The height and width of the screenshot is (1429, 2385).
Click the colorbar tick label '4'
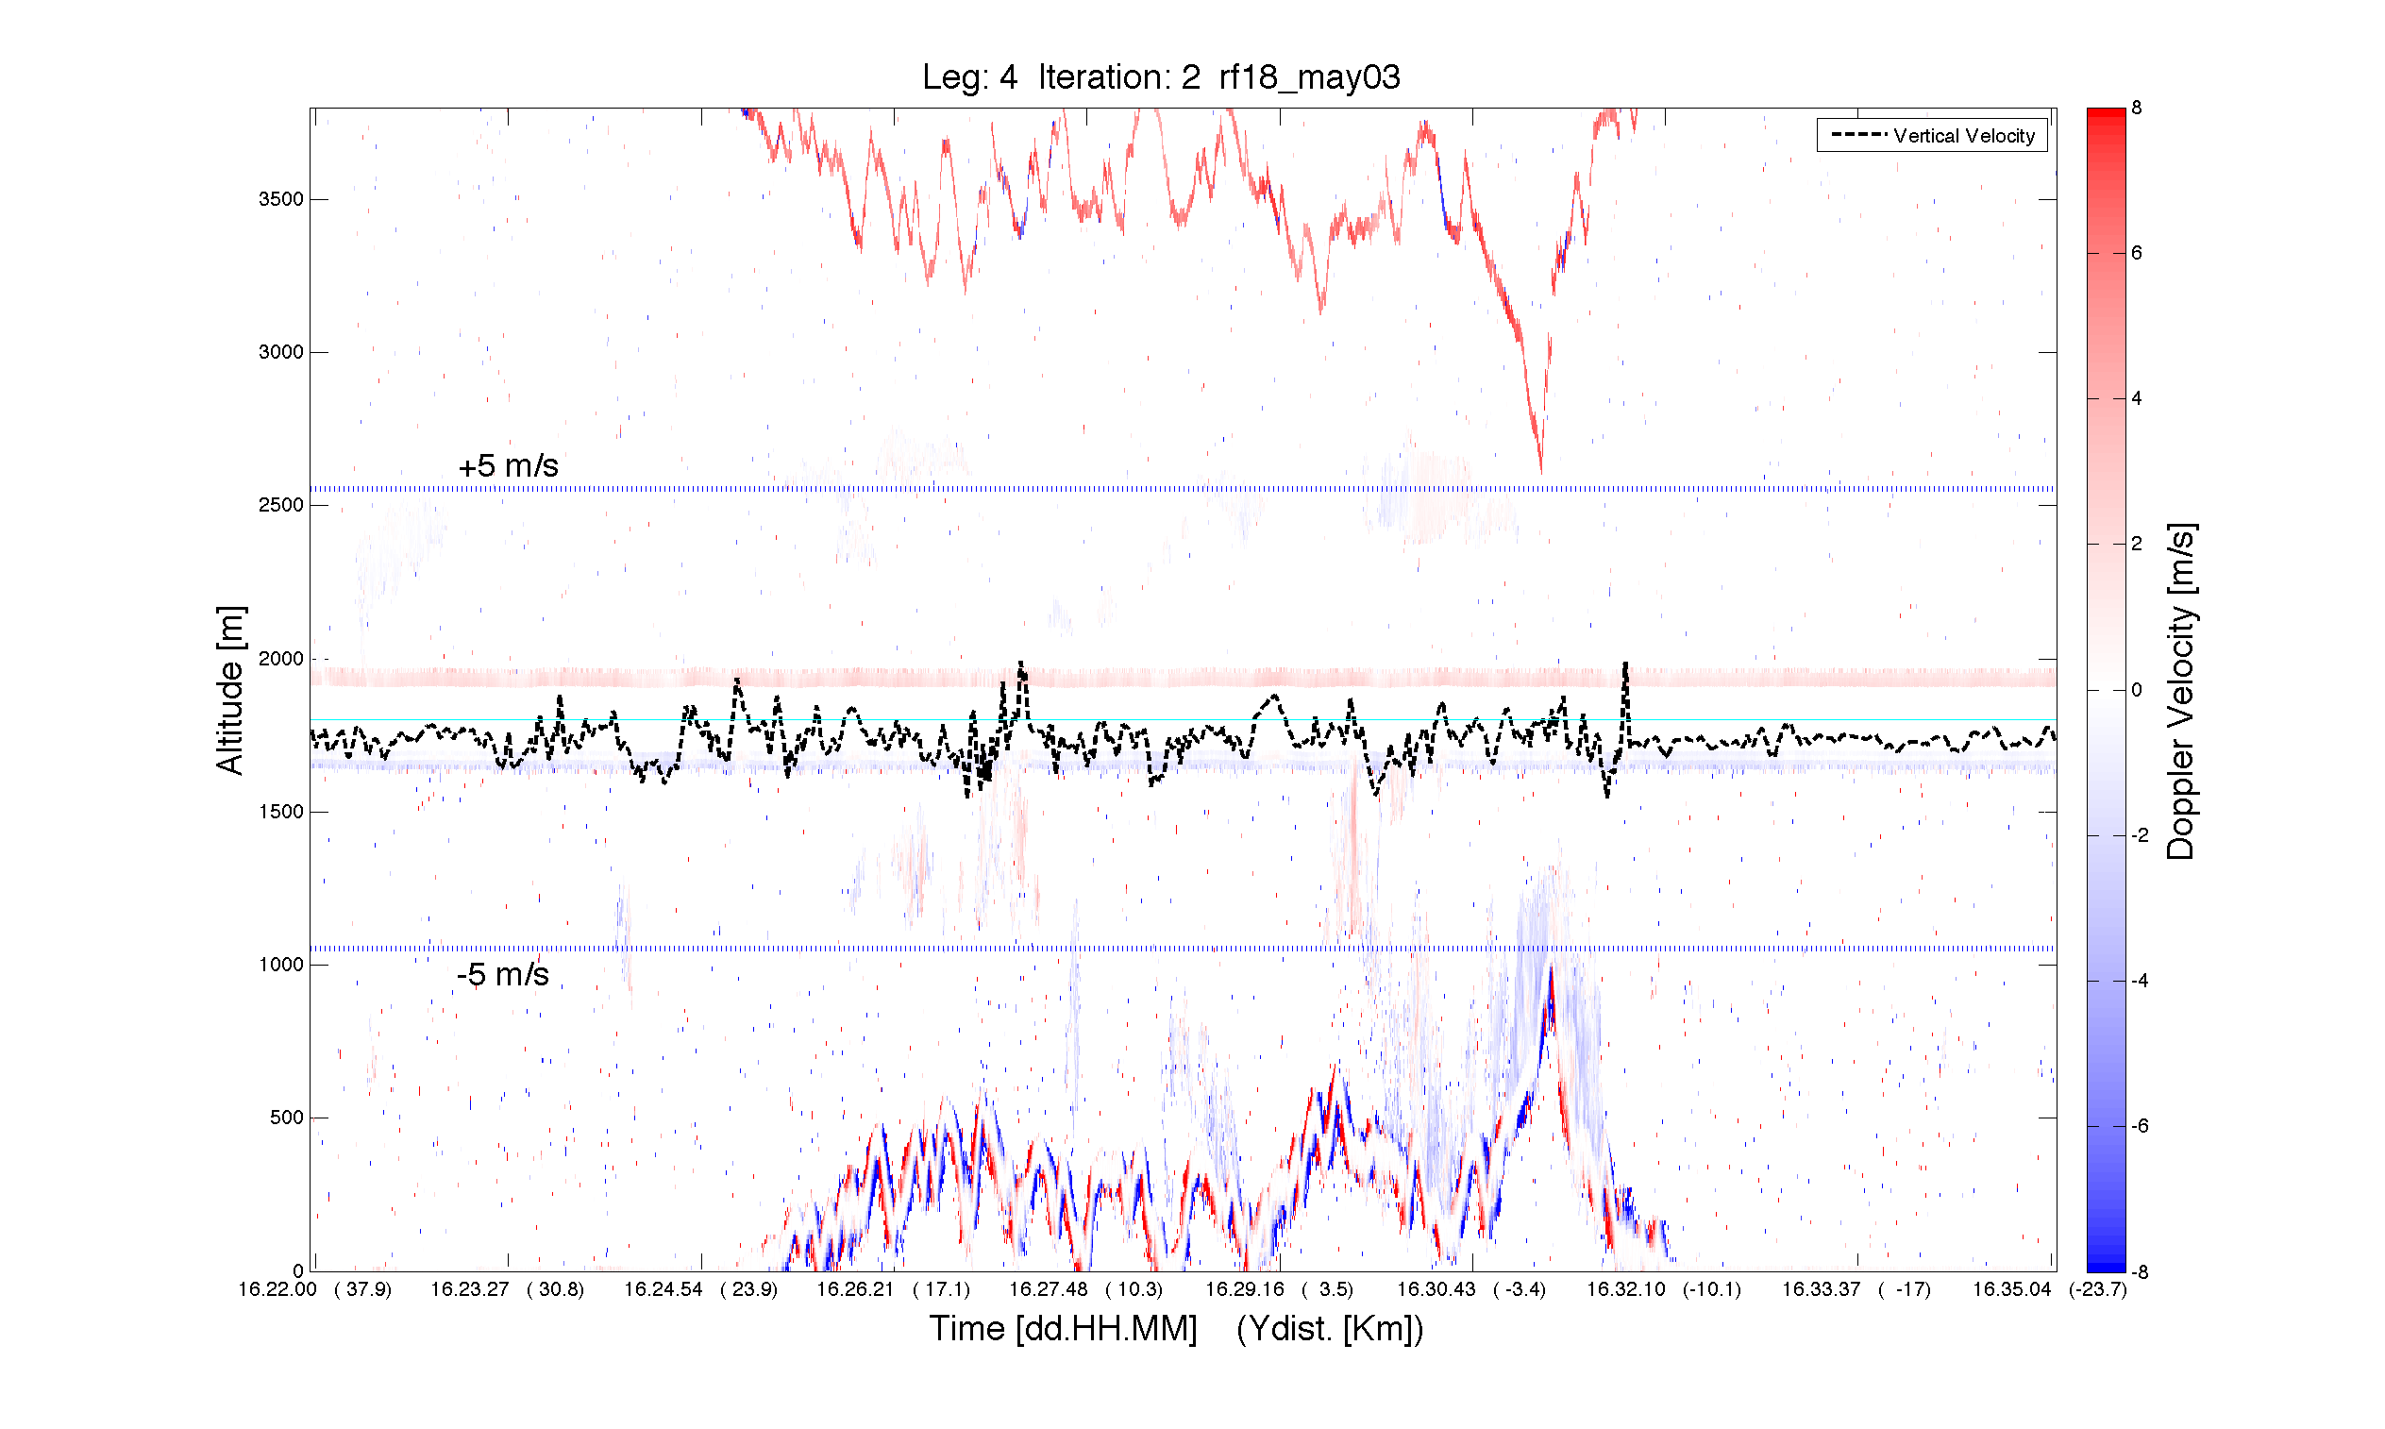click(x=2137, y=398)
